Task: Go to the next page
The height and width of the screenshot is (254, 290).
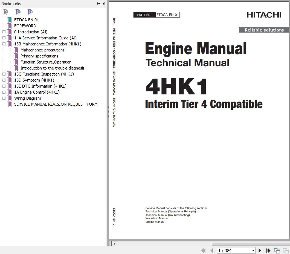Action: pos(260,250)
